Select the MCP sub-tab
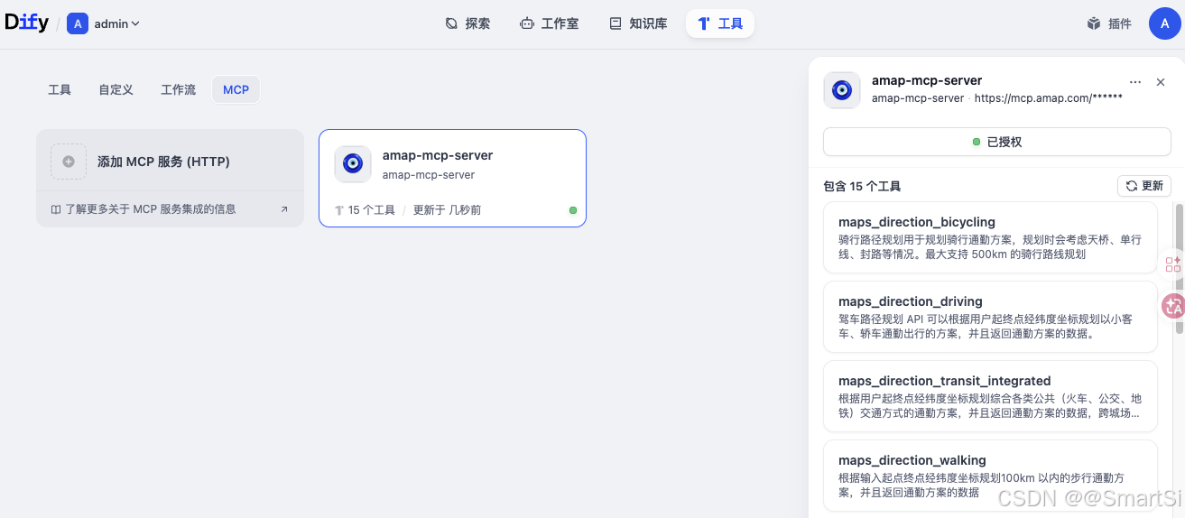 (236, 89)
